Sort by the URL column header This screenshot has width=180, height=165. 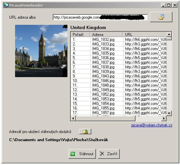(145, 35)
